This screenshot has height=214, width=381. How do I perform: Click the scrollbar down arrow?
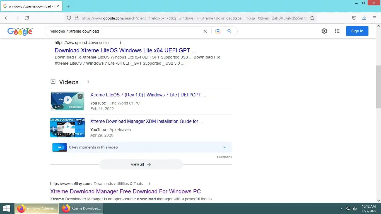(378, 200)
